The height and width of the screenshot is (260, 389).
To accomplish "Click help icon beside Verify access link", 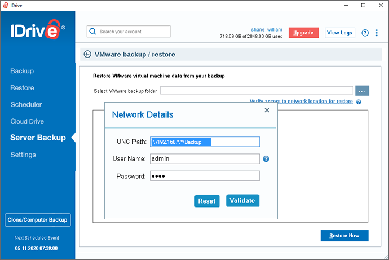I will pos(359,102).
